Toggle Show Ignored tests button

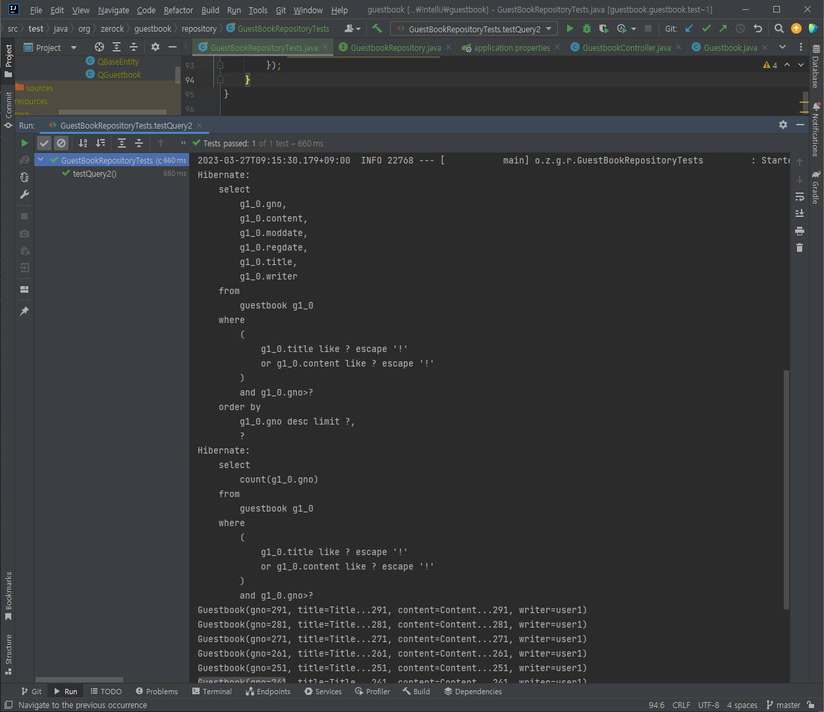[61, 143]
